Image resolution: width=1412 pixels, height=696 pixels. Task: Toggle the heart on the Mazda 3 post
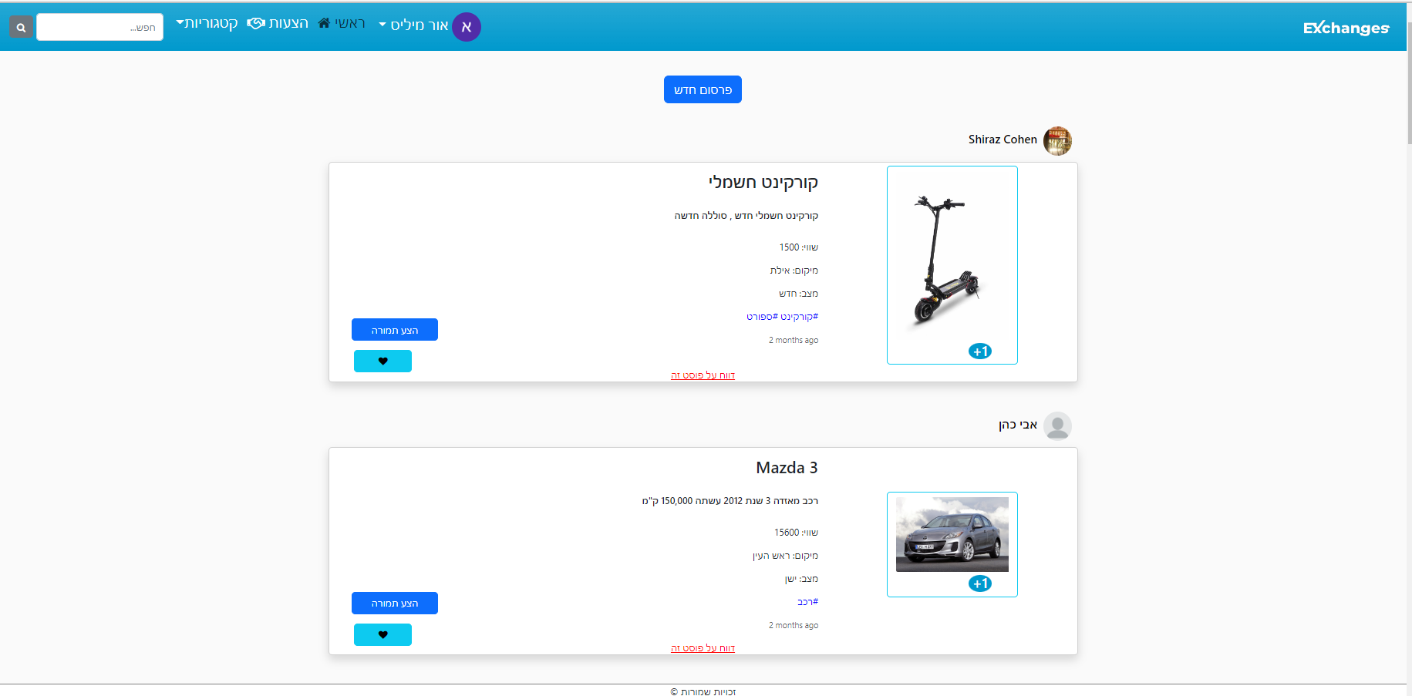(382, 634)
